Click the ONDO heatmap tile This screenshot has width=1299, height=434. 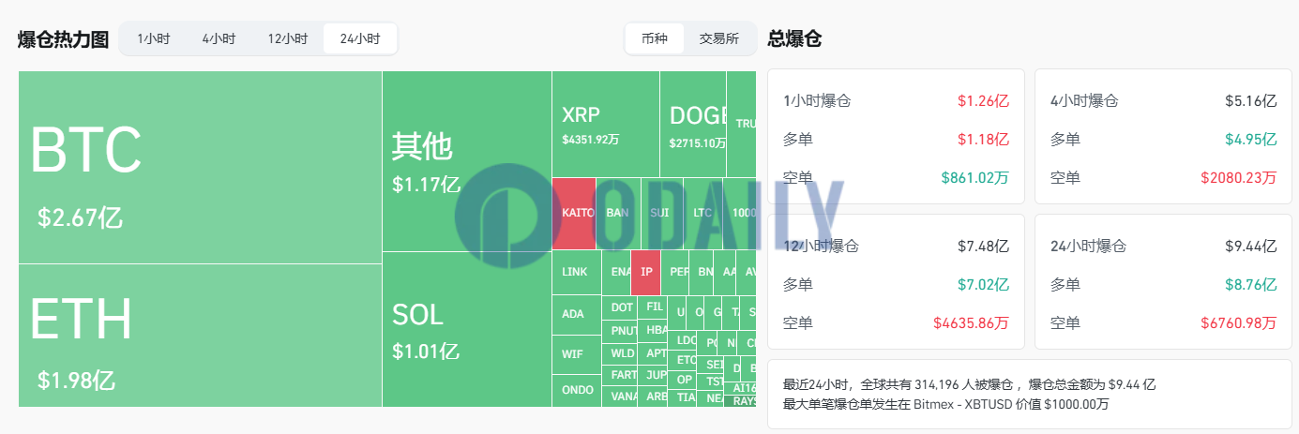576,391
